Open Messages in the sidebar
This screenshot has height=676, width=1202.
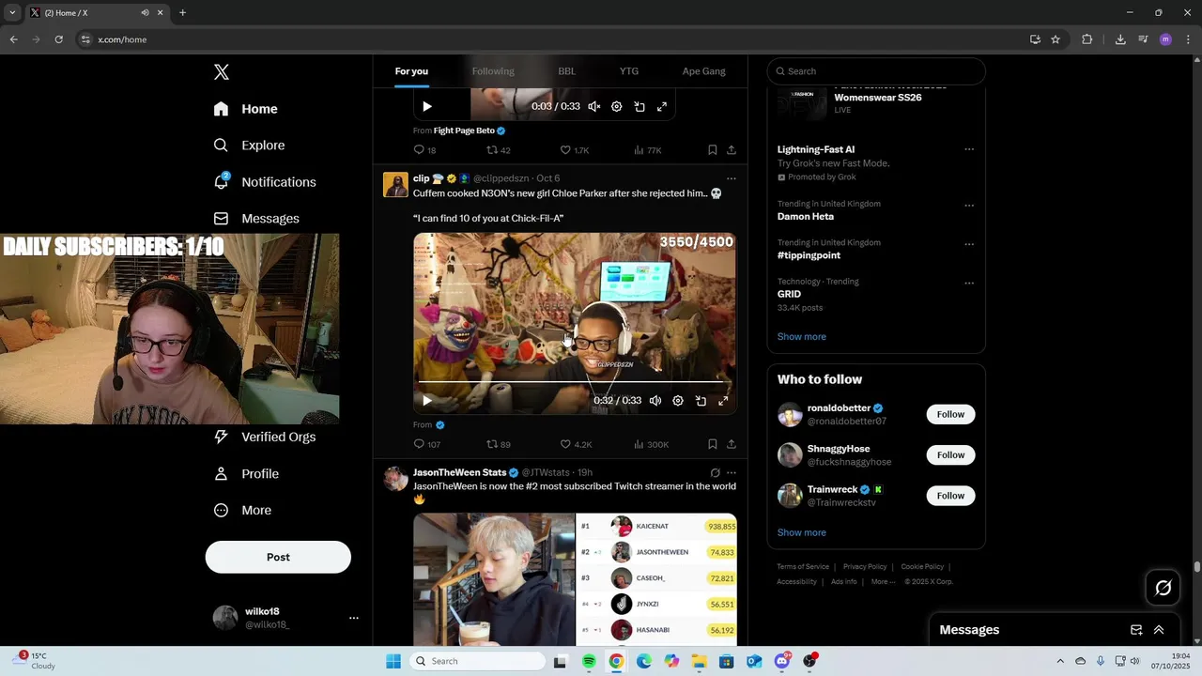point(256,219)
